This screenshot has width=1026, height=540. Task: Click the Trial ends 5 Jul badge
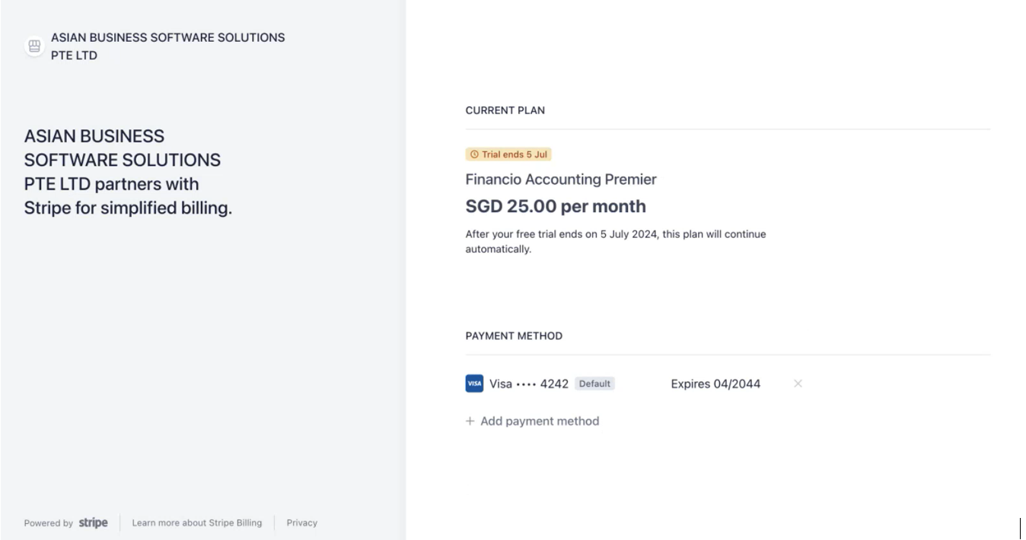pos(508,154)
